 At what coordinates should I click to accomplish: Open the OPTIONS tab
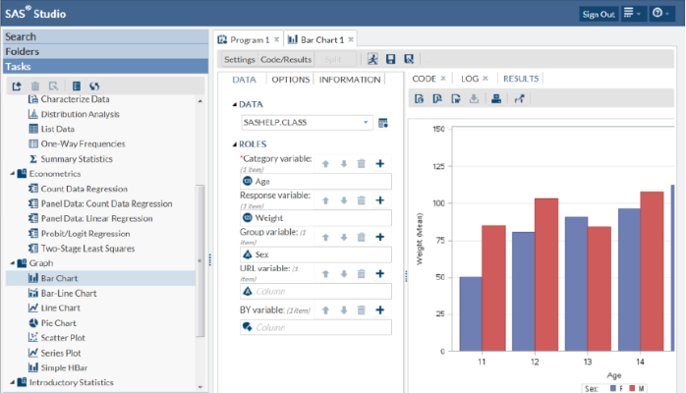coord(291,80)
